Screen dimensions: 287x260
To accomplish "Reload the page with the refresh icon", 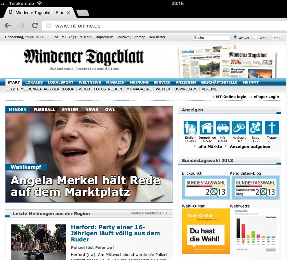I will point(35,25).
